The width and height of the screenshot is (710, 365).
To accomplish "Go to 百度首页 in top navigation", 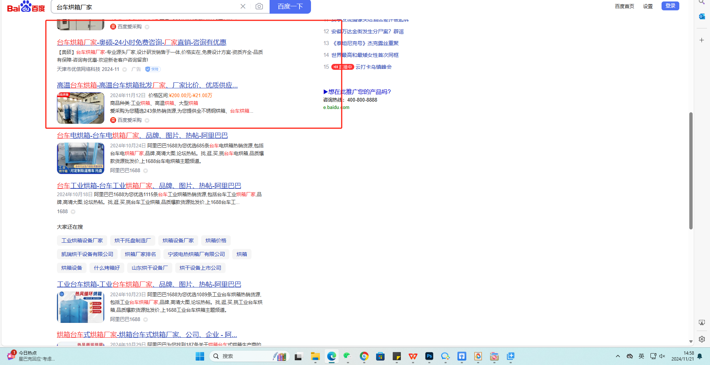I will pyautogui.click(x=624, y=6).
